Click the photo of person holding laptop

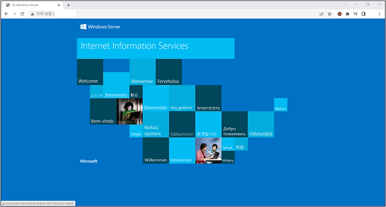(130, 111)
